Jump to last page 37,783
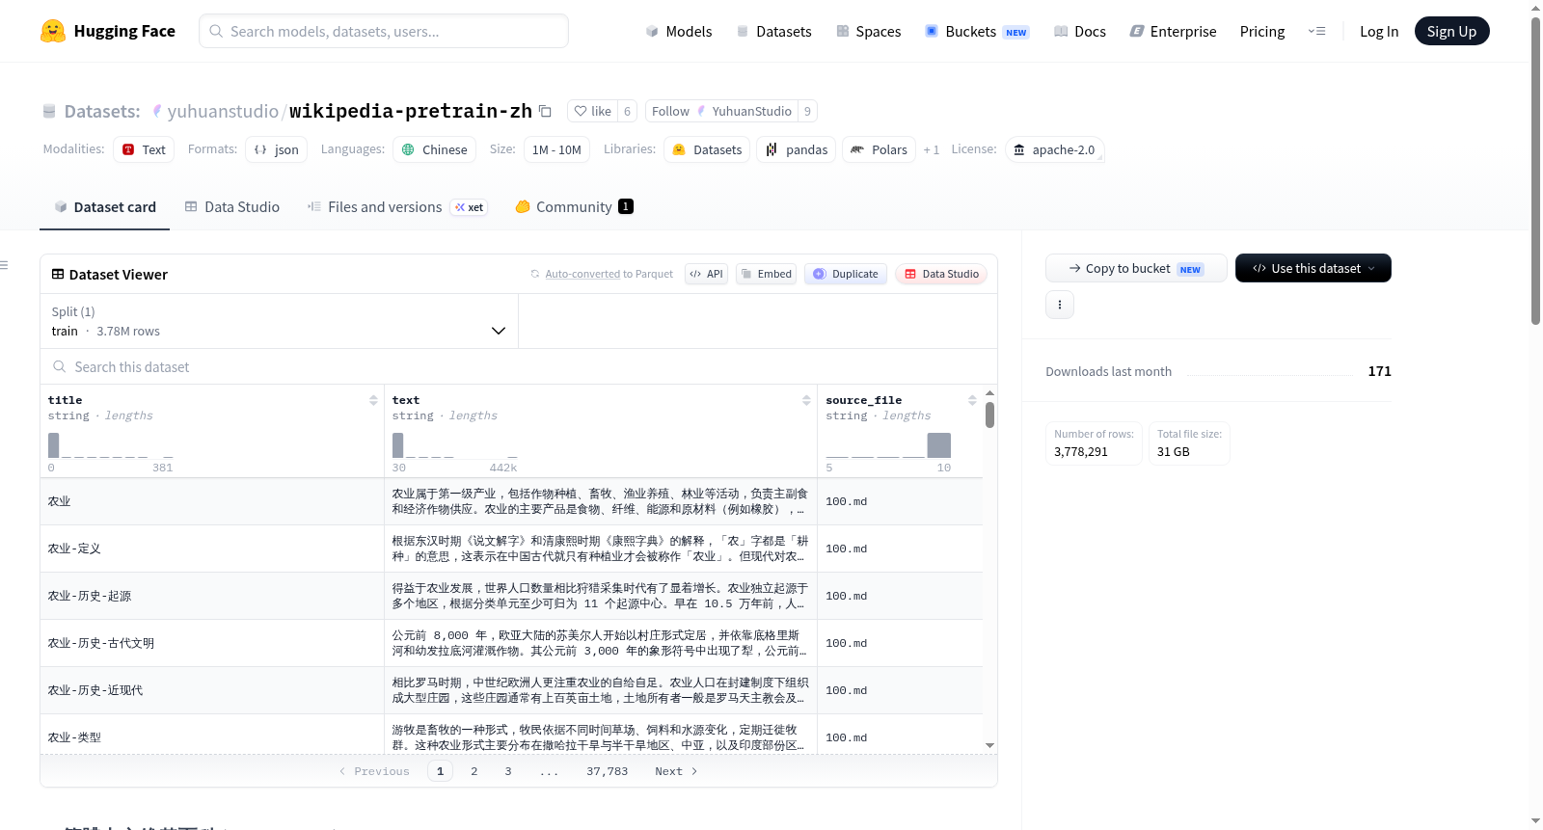 (x=608, y=771)
